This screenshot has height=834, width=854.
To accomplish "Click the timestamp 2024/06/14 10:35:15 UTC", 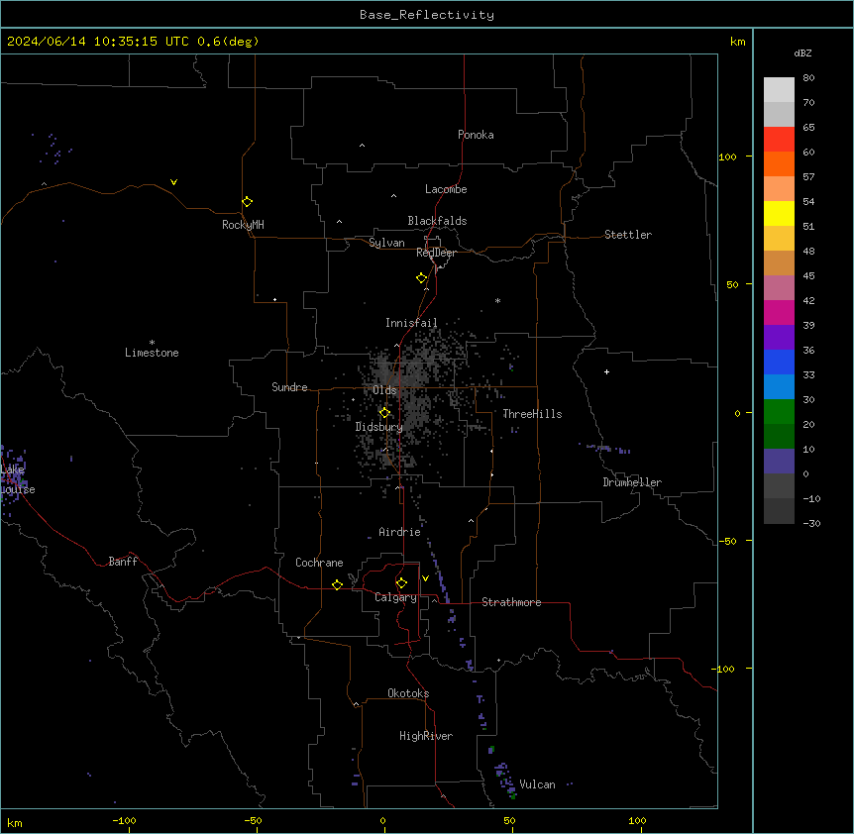I will pyautogui.click(x=98, y=42).
